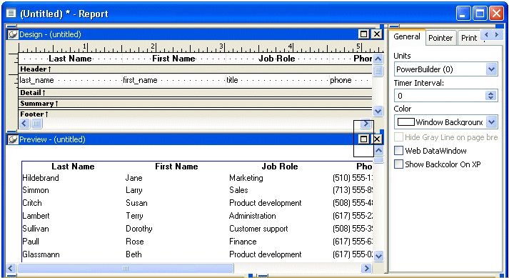Click Preview pane scroll up arrow

tap(378, 151)
